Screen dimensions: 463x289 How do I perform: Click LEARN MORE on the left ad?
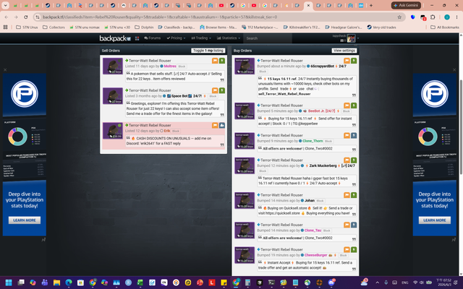click(x=25, y=220)
